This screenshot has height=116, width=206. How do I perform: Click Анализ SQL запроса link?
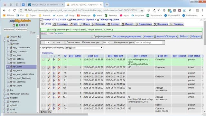(x=167, y=36)
